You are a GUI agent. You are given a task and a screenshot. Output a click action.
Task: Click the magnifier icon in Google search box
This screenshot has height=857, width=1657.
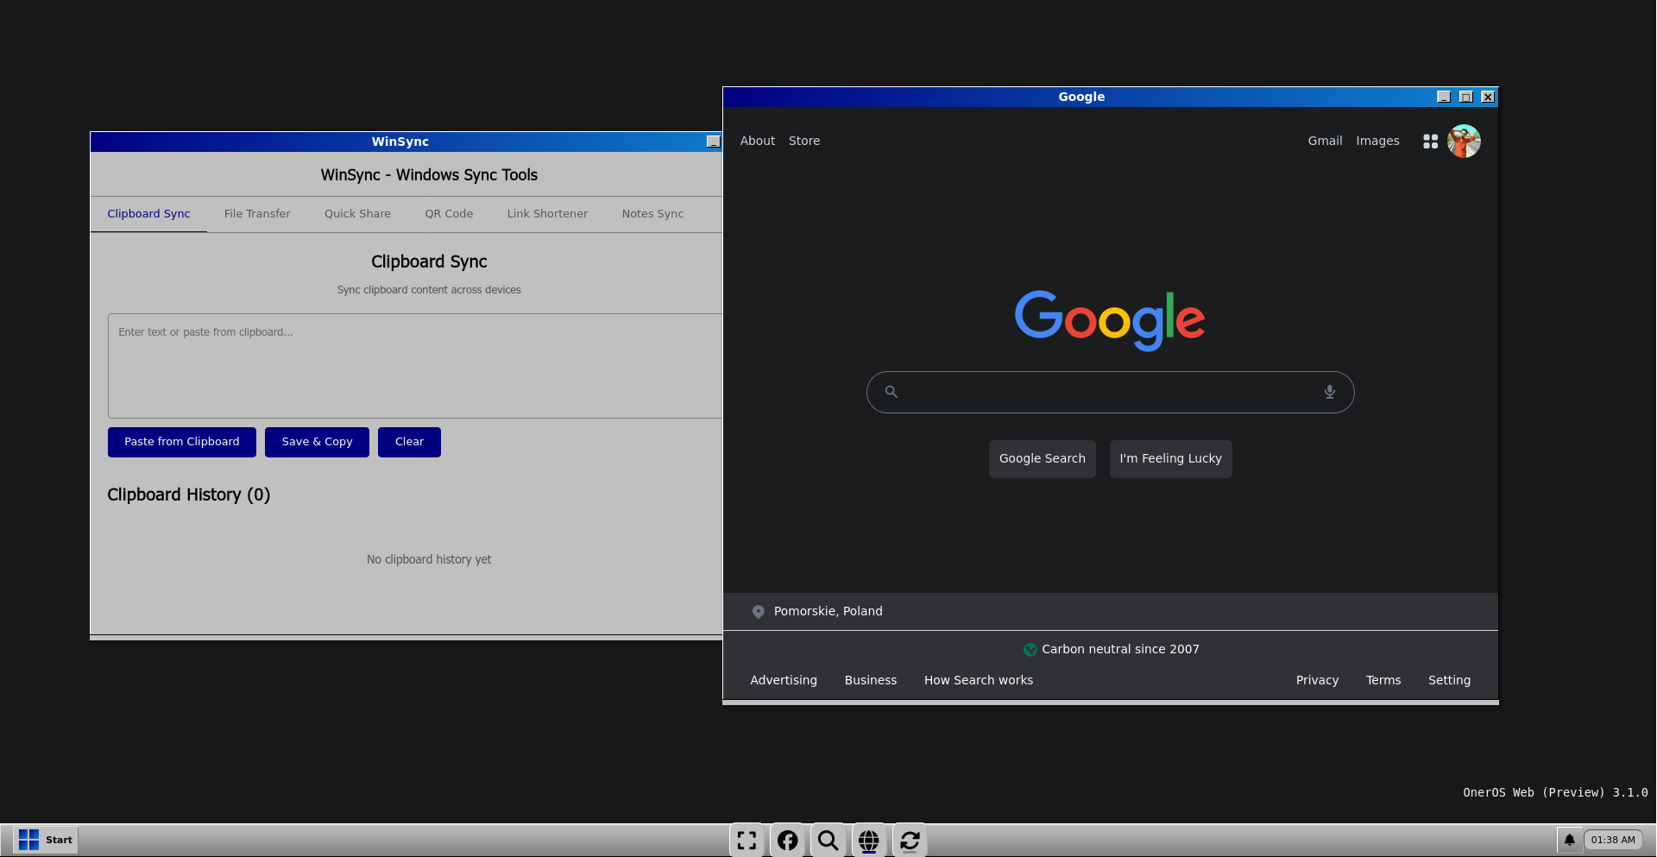pyautogui.click(x=892, y=392)
